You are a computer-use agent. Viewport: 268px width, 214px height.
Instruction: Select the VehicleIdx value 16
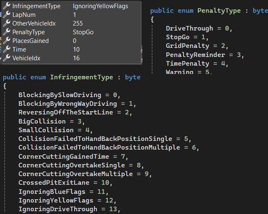[76, 58]
